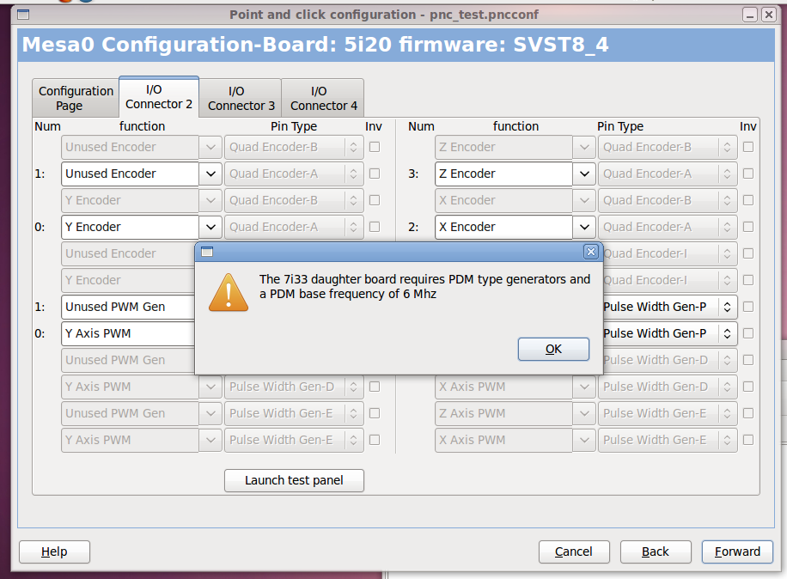Cancel the configuration wizard
787x579 pixels.
click(x=574, y=552)
